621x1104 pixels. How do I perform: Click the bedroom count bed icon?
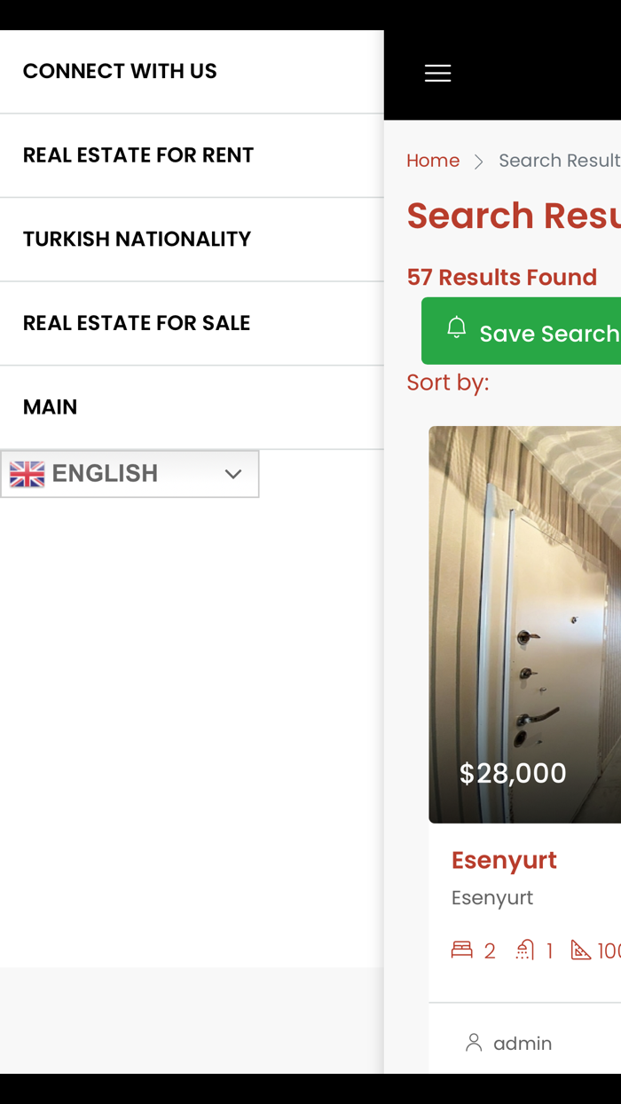462,950
